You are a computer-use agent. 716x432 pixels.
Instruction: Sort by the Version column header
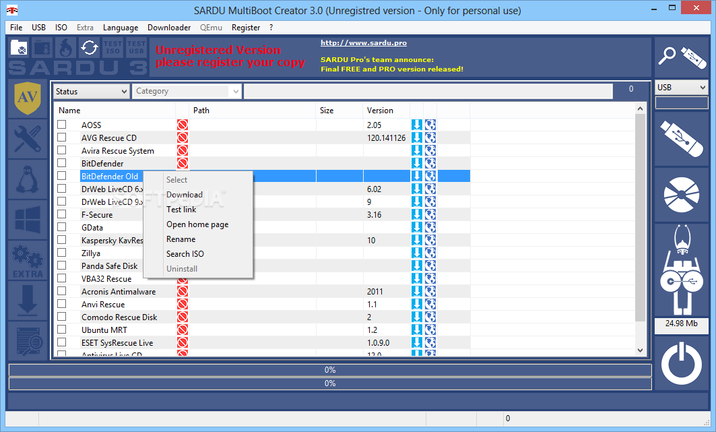[387, 110]
